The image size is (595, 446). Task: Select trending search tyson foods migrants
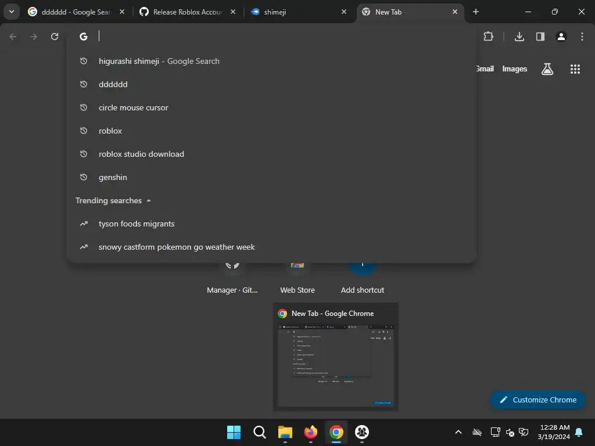point(271,224)
